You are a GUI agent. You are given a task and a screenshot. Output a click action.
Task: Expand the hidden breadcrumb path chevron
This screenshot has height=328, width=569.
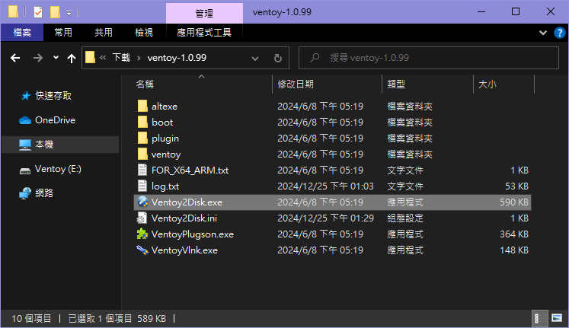click(x=103, y=58)
